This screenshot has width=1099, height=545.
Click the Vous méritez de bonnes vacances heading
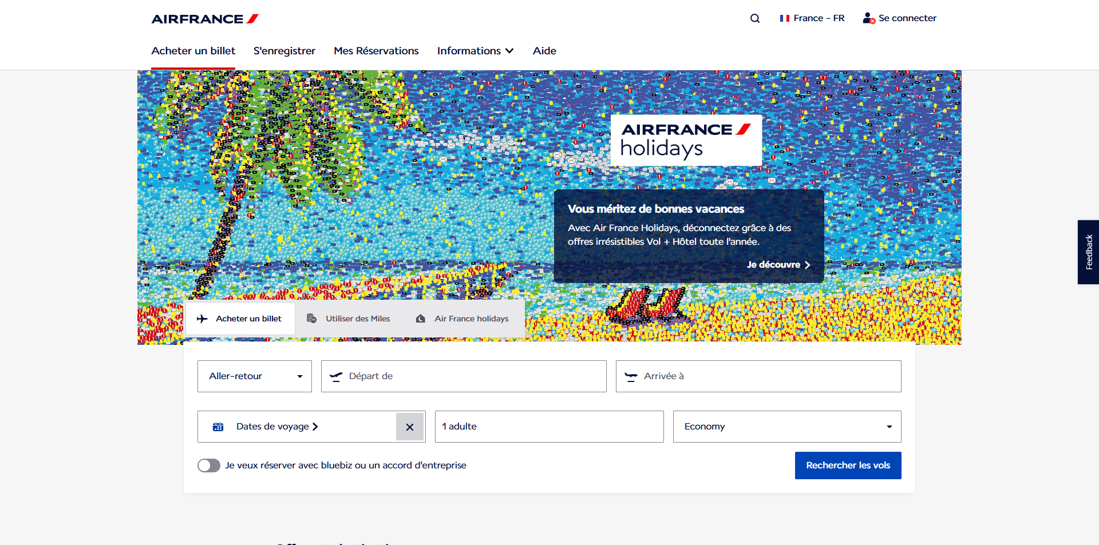coord(656,209)
